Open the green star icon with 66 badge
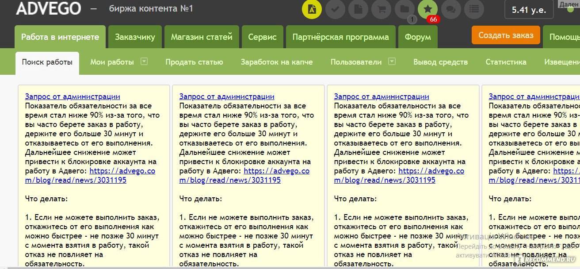 click(427, 9)
